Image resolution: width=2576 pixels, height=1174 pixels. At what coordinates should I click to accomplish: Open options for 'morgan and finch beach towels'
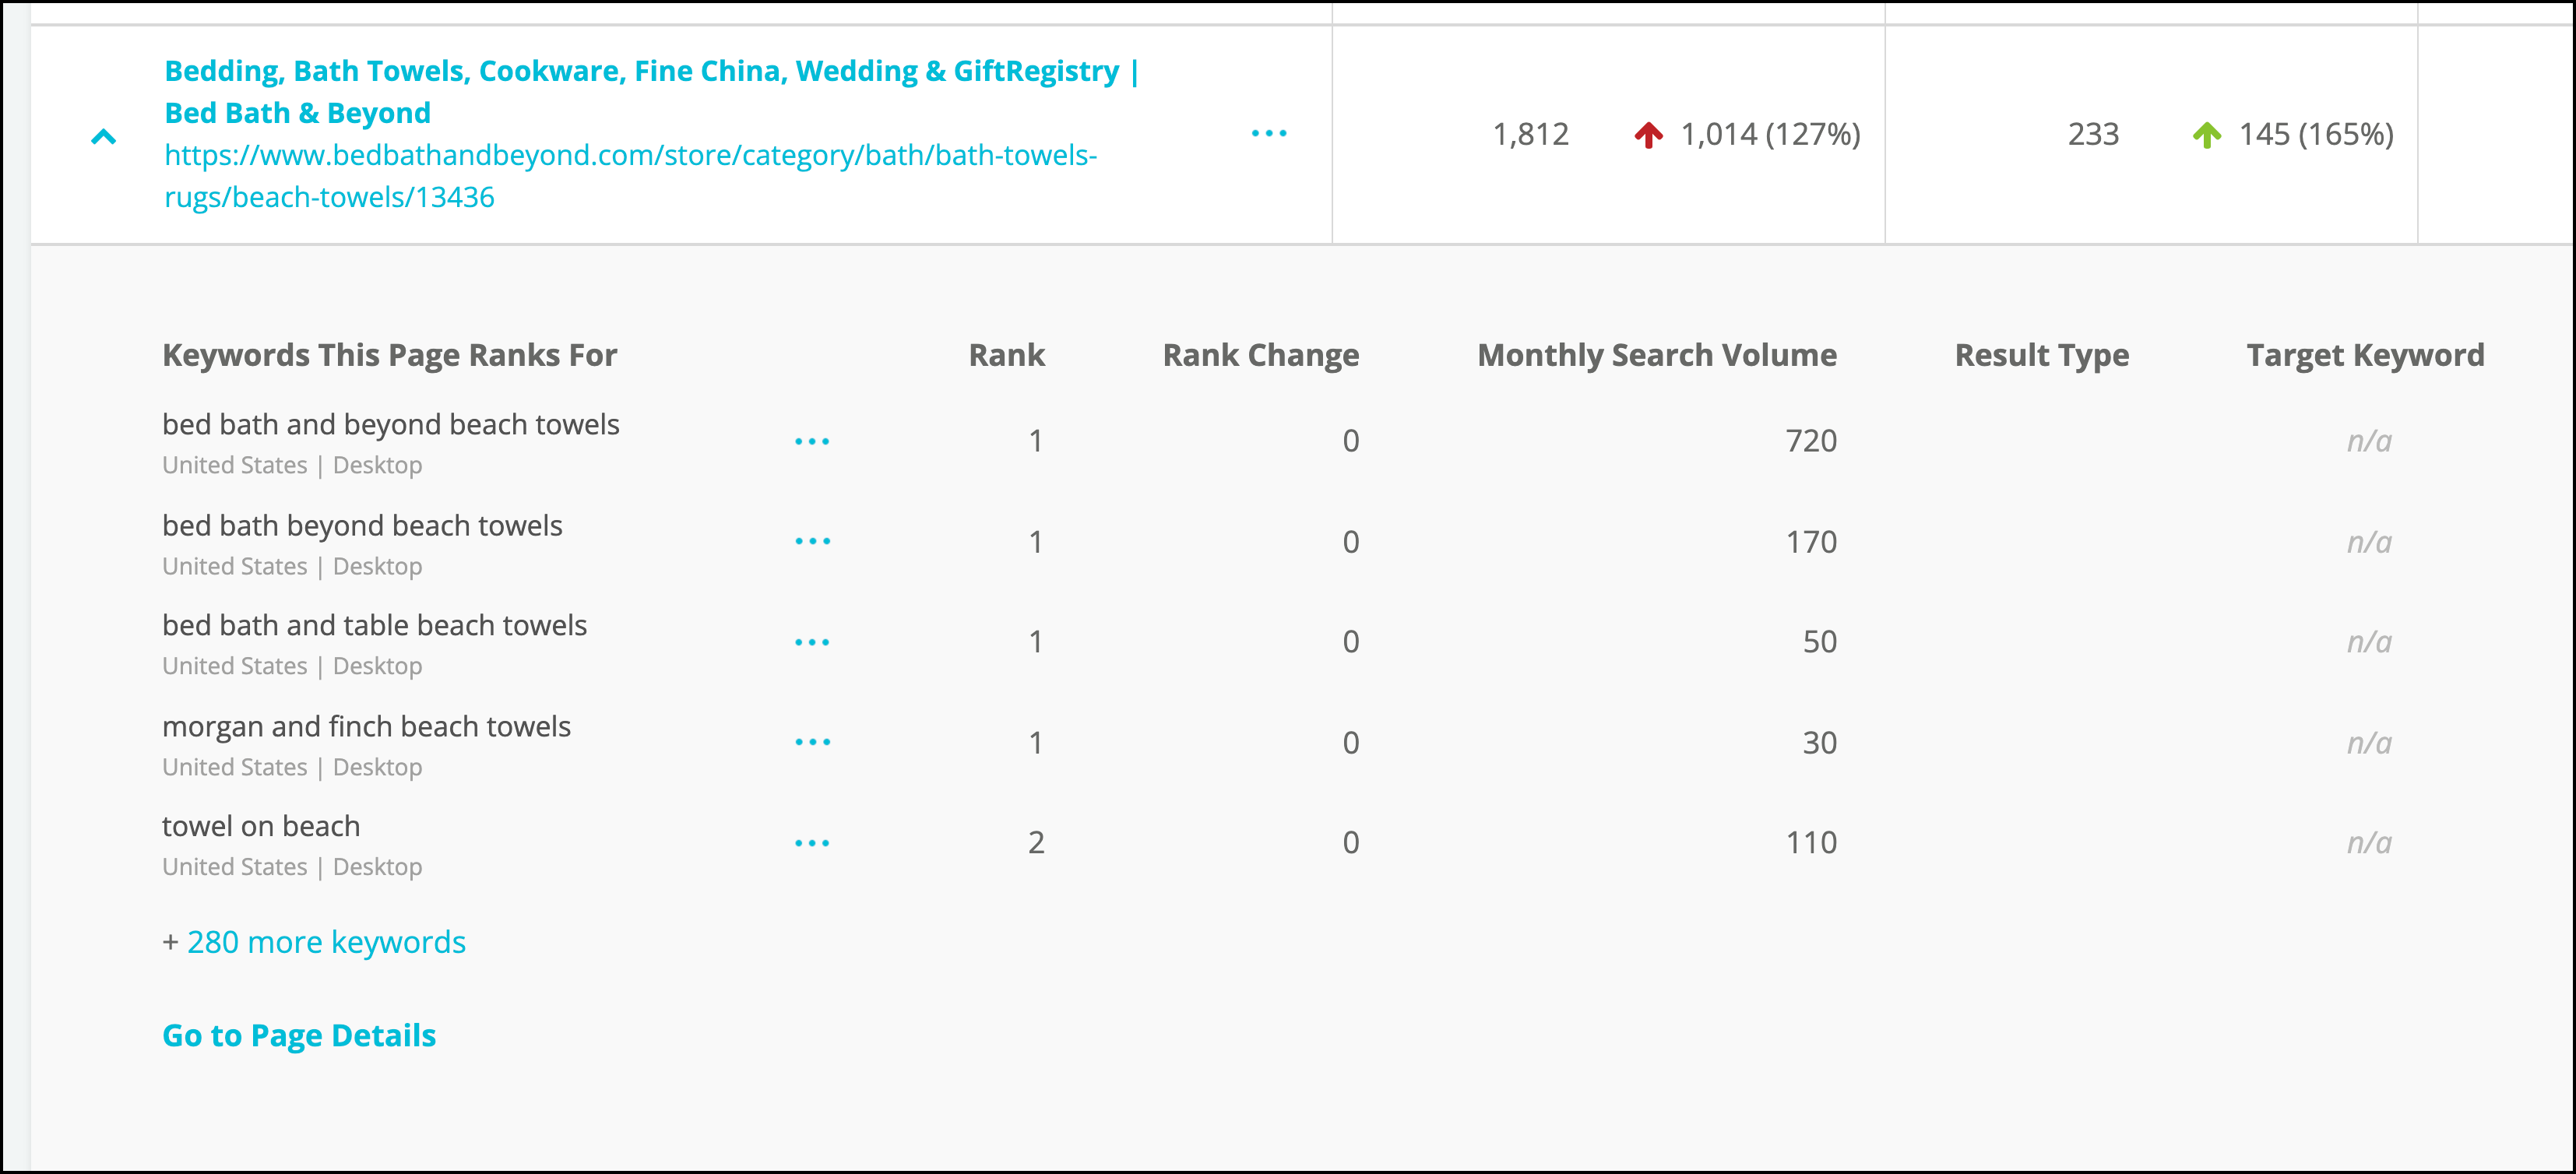tap(812, 742)
